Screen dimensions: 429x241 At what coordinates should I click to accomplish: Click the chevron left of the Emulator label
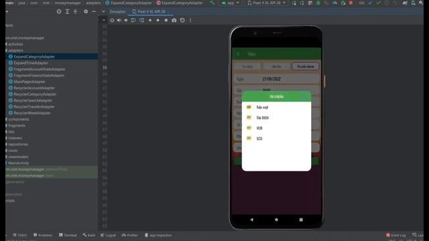point(103,11)
